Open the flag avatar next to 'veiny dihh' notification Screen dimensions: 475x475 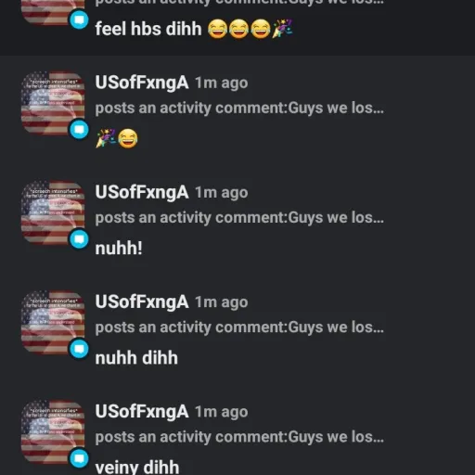(53, 431)
